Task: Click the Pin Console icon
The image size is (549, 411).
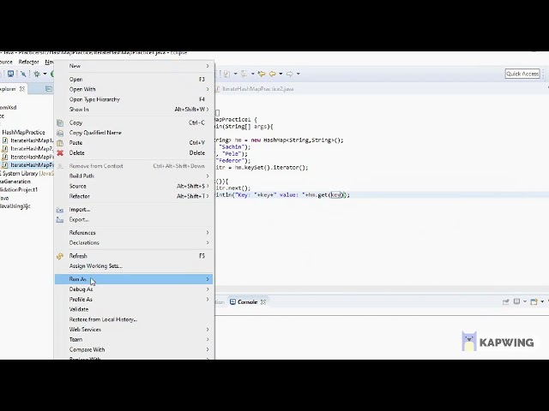Action: [x=505, y=301]
